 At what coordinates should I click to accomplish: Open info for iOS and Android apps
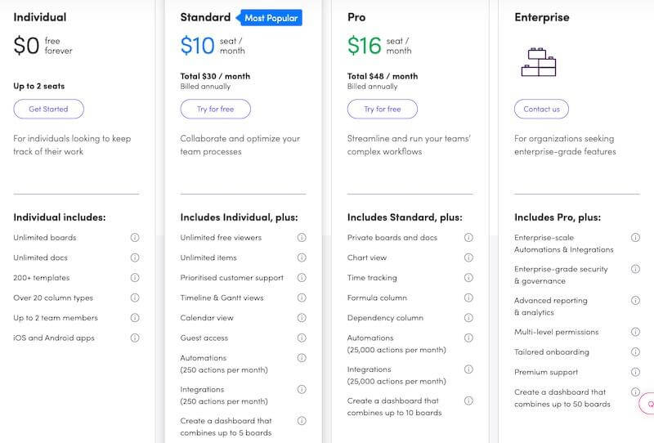[x=135, y=338]
